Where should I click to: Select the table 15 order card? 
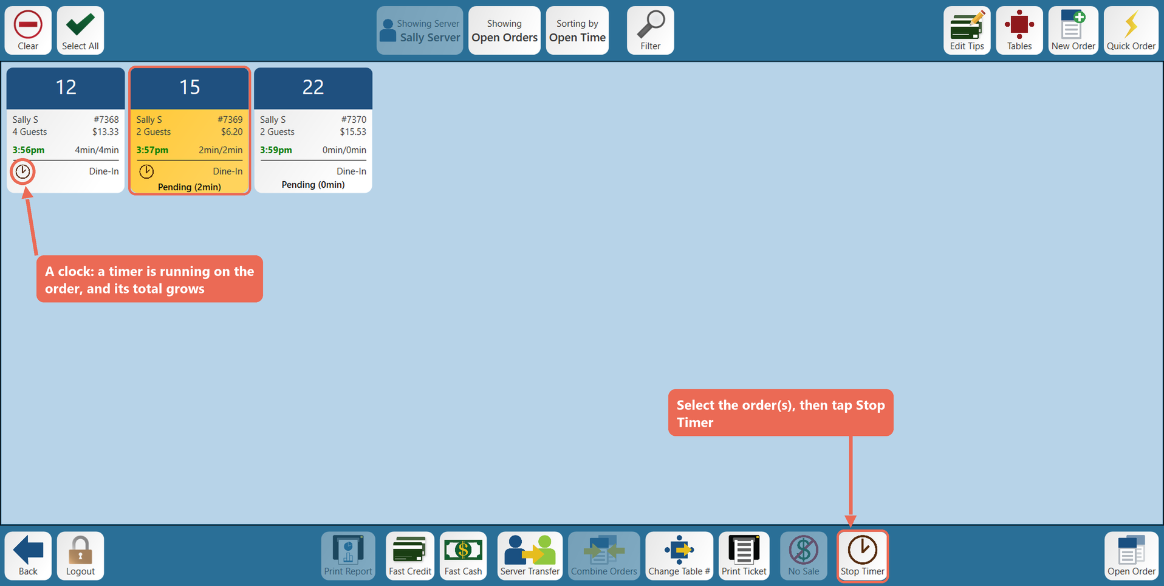[x=190, y=130]
